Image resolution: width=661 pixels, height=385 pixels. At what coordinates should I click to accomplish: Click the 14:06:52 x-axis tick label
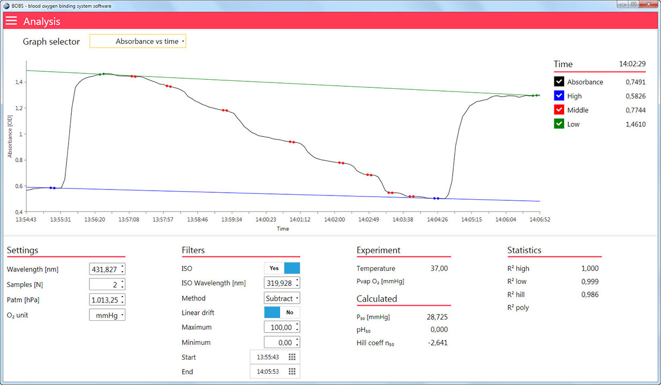pyautogui.click(x=540, y=220)
